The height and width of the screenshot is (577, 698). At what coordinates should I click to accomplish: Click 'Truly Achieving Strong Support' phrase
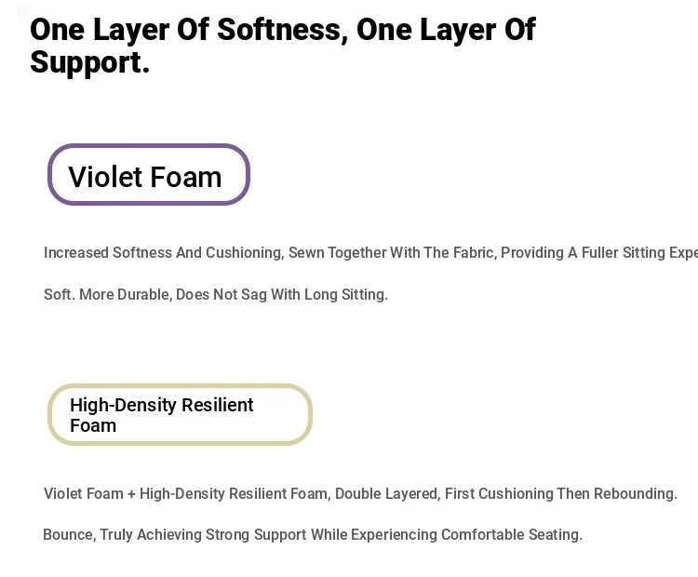point(203,535)
